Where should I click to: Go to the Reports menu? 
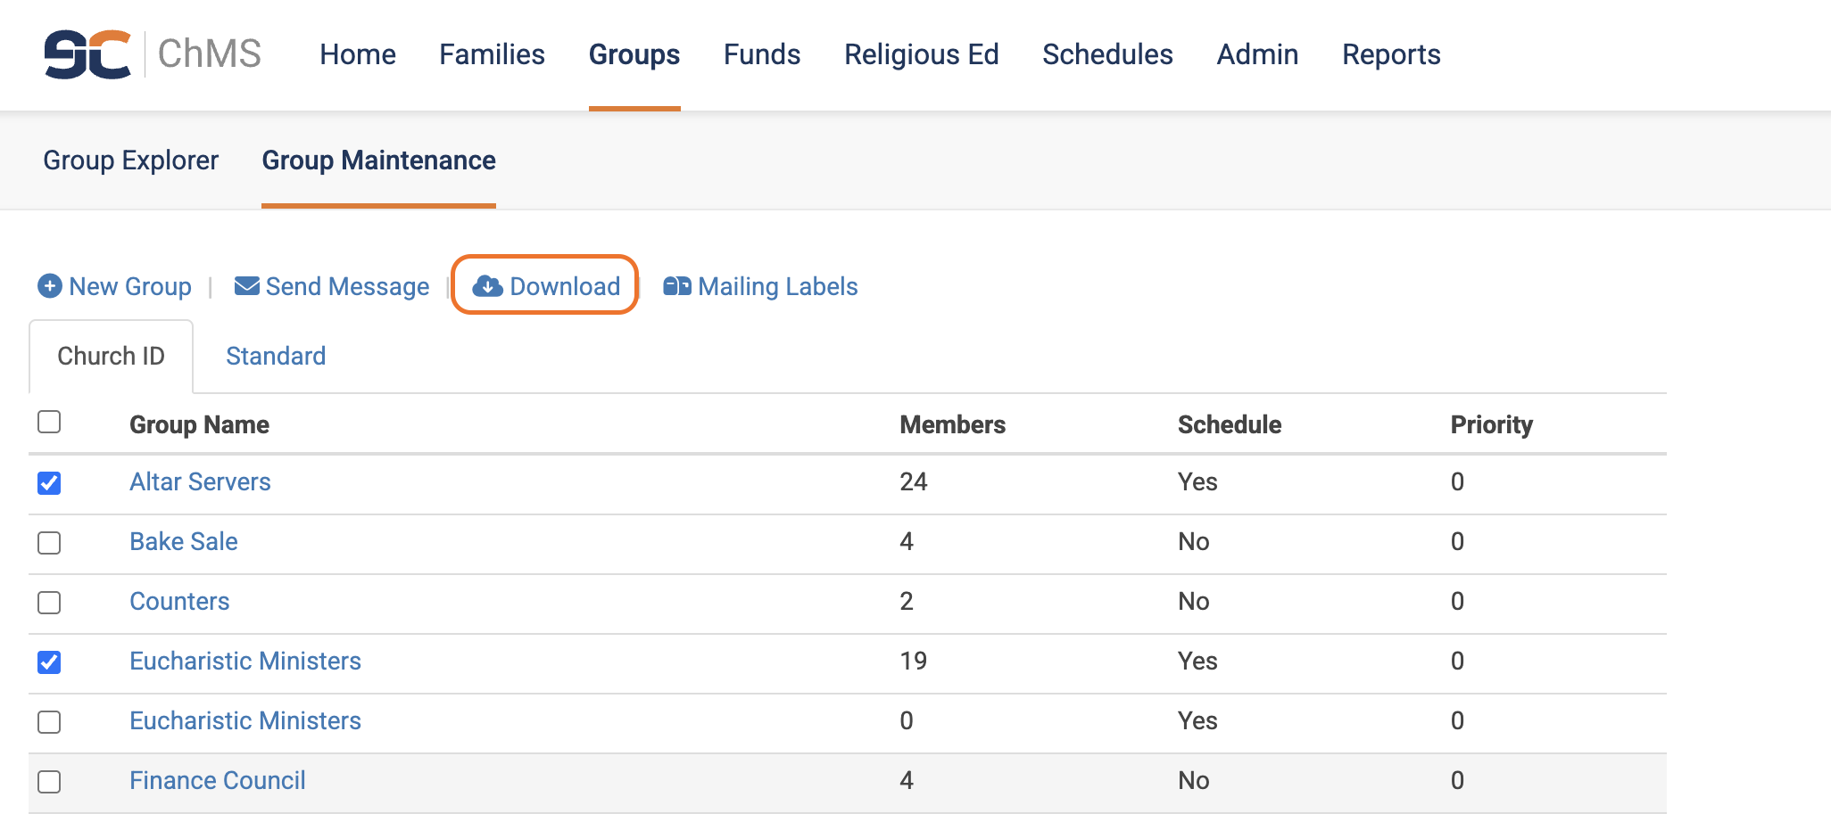click(x=1391, y=54)
